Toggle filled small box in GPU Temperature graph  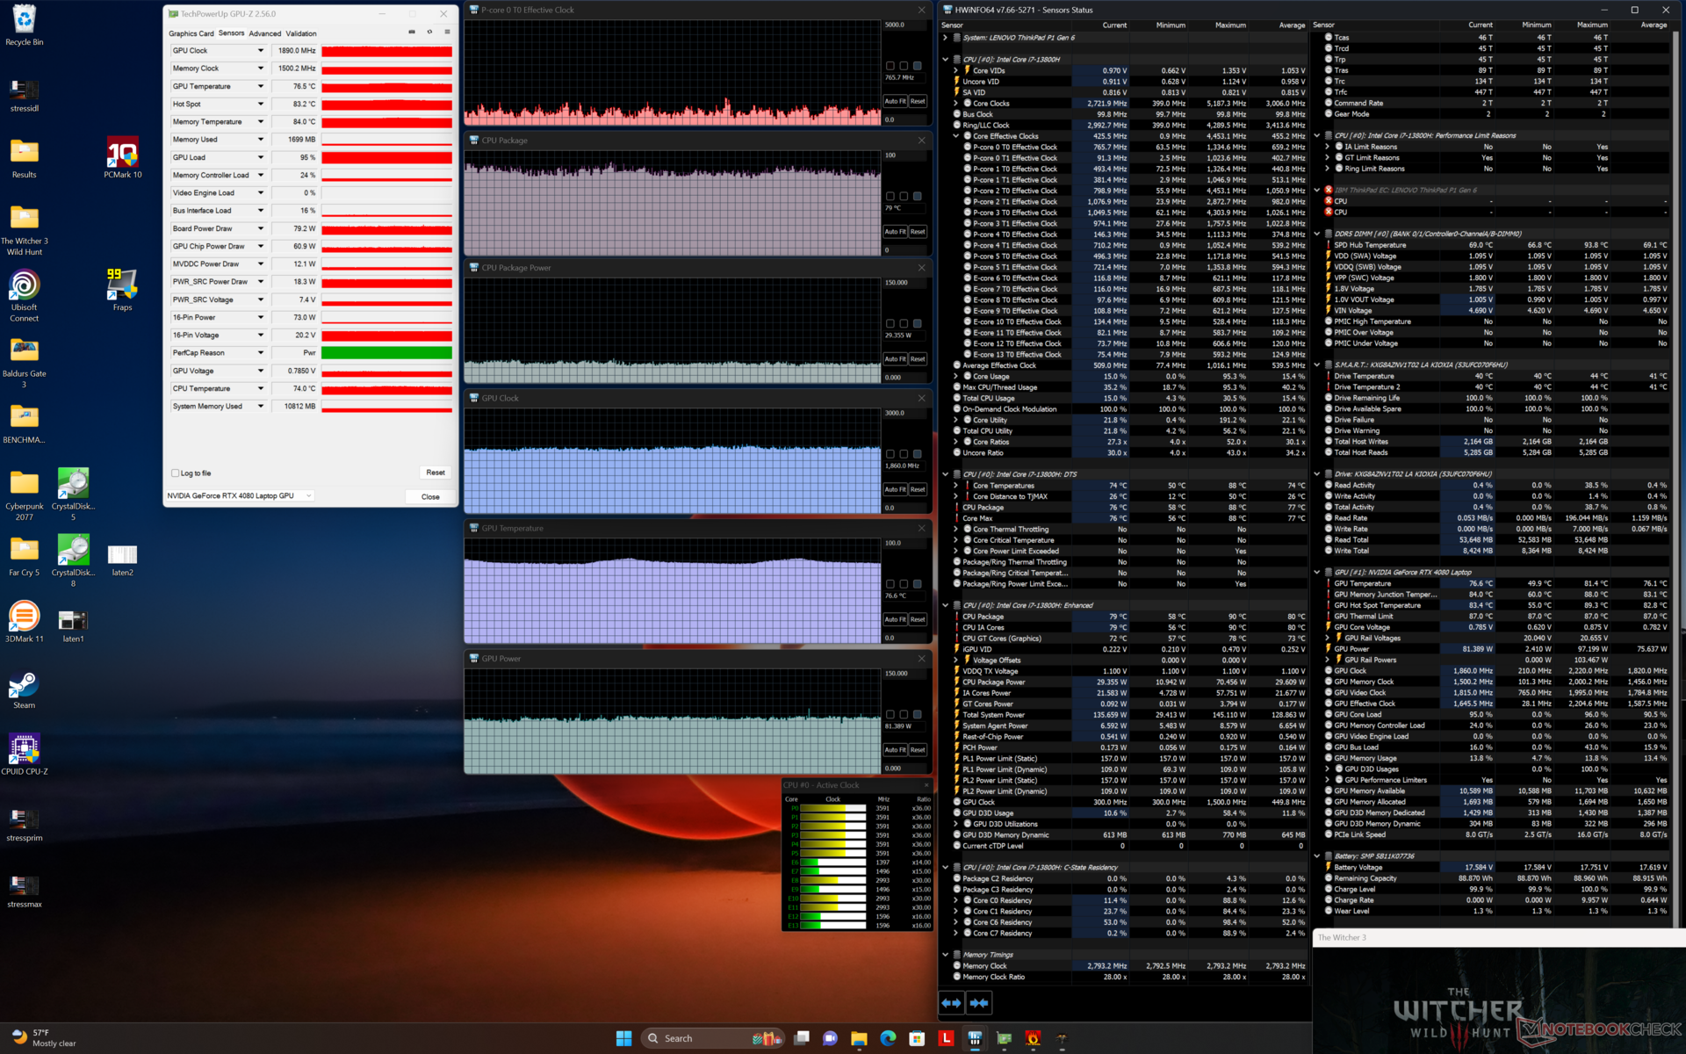(x=917, y=584)
